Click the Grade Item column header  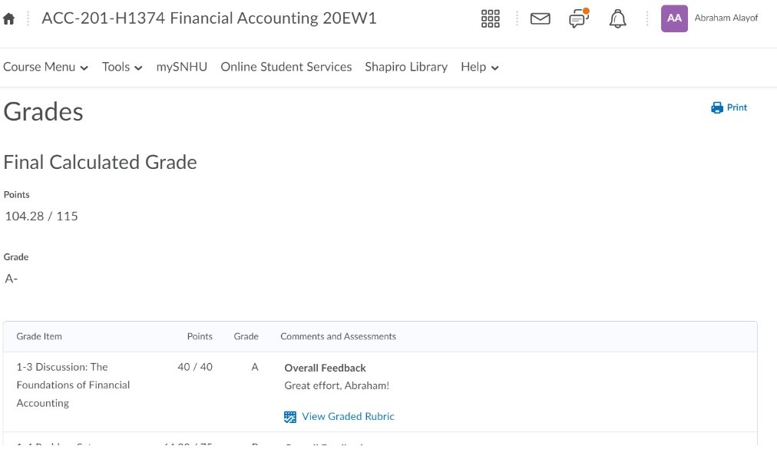39,336
